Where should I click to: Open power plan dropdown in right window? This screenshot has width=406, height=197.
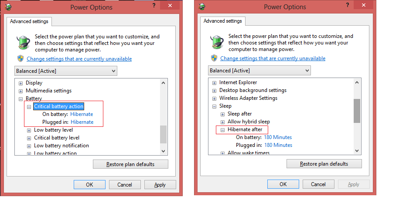click(259, 71)
